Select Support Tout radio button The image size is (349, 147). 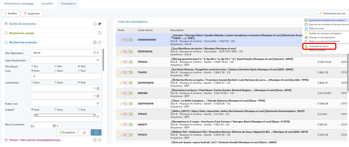tap(79, 110)
